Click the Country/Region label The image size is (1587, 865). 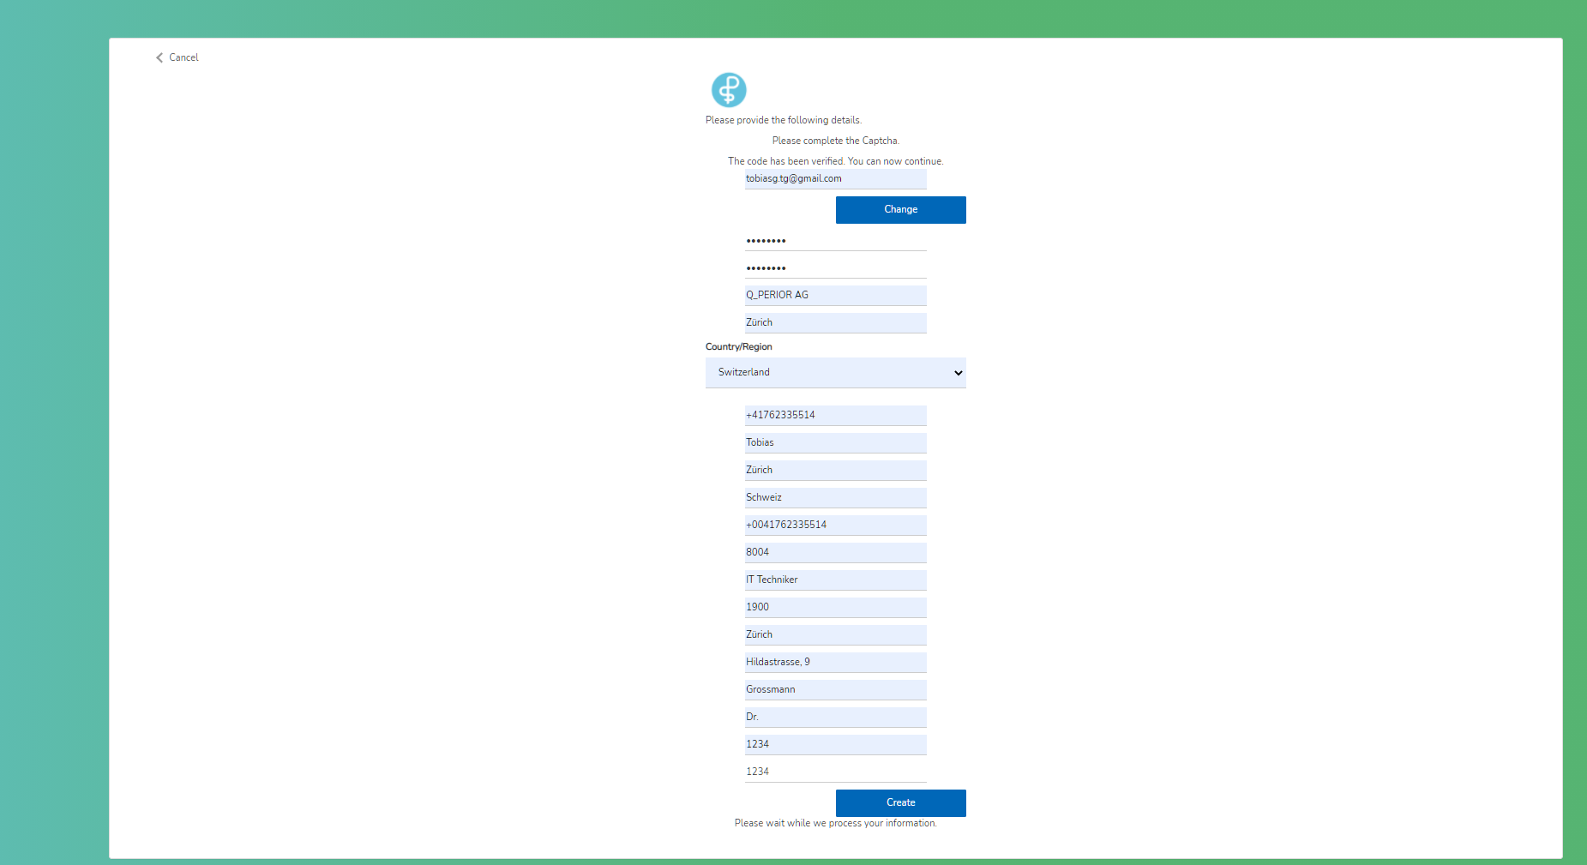(739, 346)
